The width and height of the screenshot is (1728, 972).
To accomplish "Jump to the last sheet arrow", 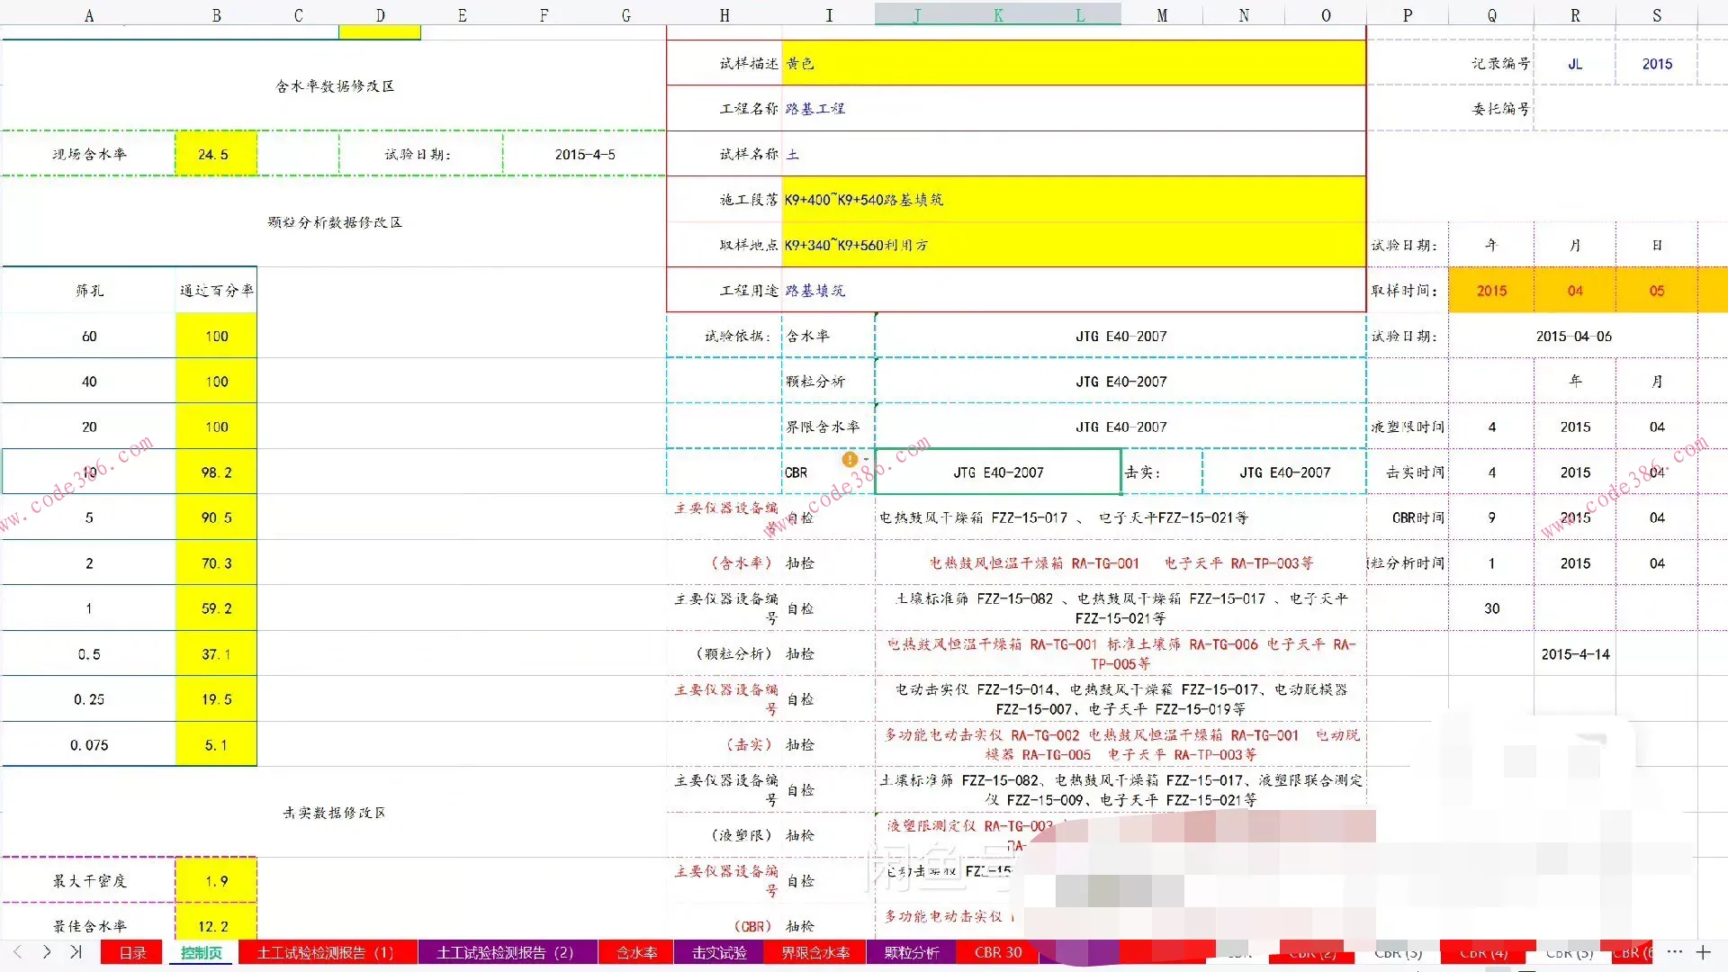I will click(76, 952).
